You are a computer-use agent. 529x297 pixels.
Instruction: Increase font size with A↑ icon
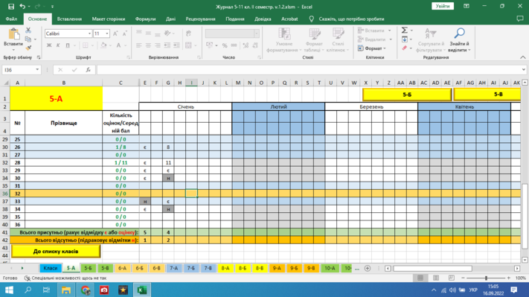coord(115,33)
